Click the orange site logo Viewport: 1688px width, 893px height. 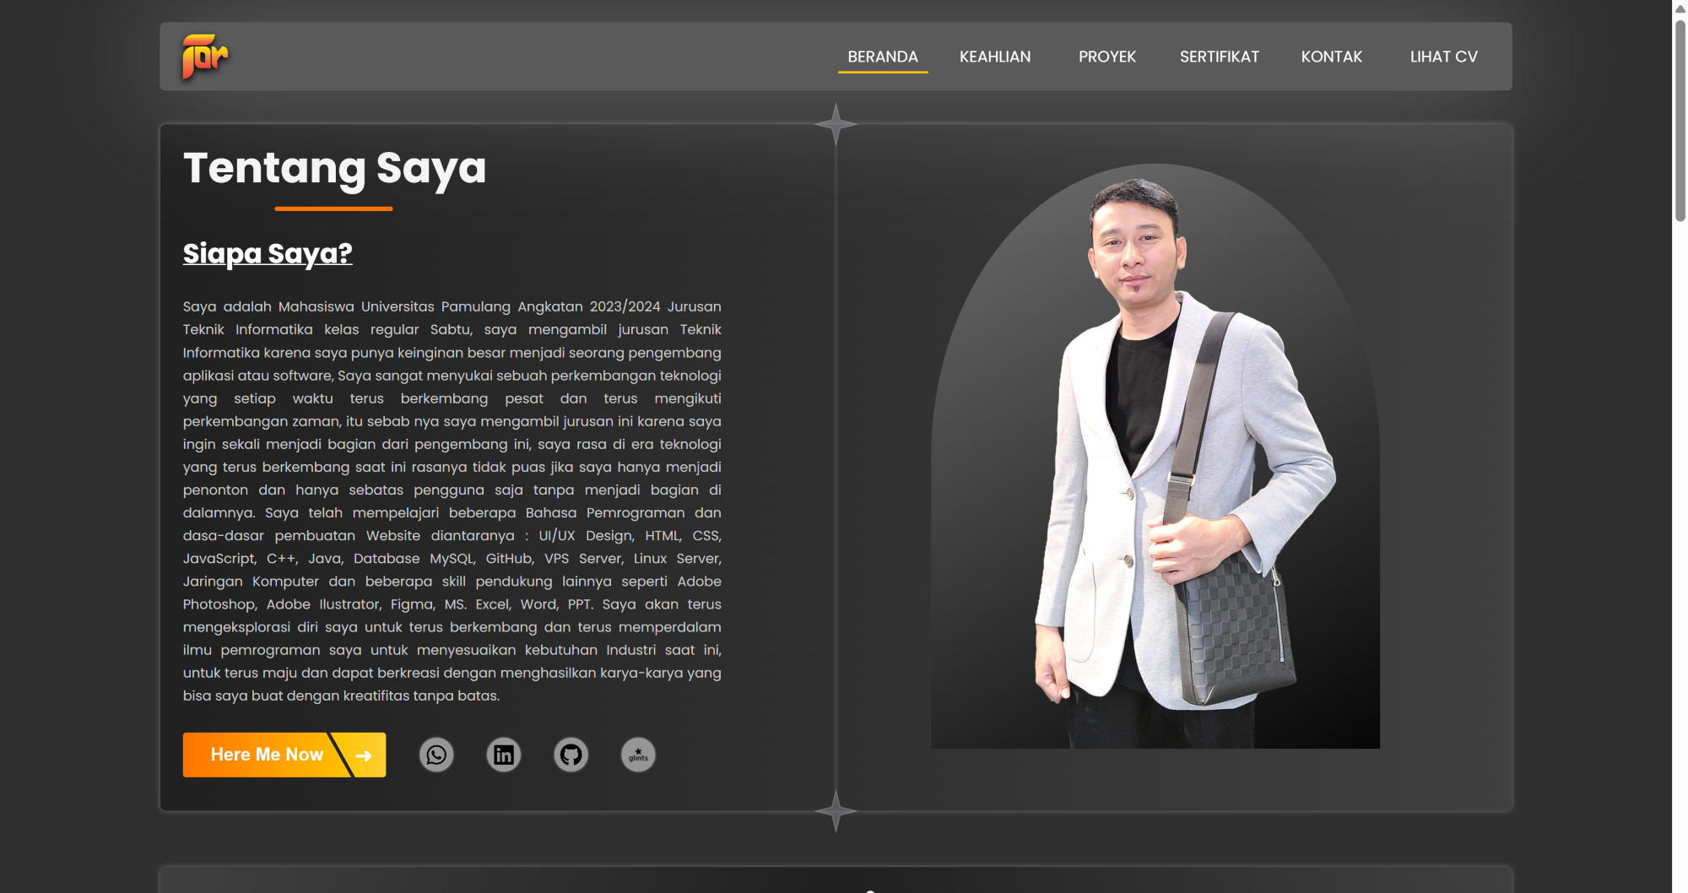point(203,56)
